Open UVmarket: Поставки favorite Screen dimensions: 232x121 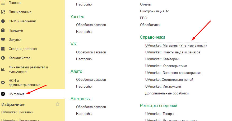coord(17,112)
